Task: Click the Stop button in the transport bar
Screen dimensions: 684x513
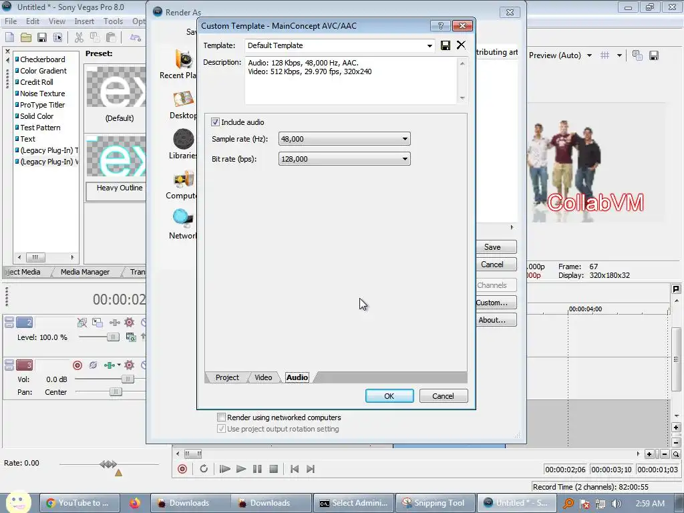Action: pyautogui.click(x=273, y=469)
